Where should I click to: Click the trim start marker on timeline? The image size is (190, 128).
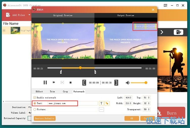click(61, 72)
